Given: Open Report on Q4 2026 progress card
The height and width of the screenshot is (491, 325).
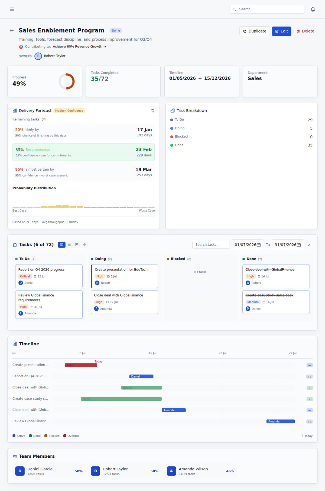Looking at the screenshot, I should 49,276.
